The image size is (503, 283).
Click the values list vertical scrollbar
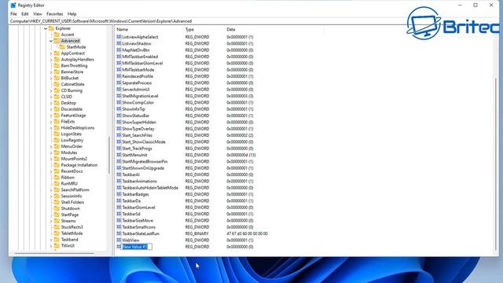(x=496, y=164)
